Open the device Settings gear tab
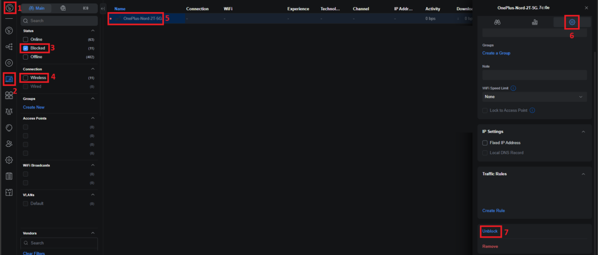The height and width of the screenshot is (255, 598). (x=572, y=22)
